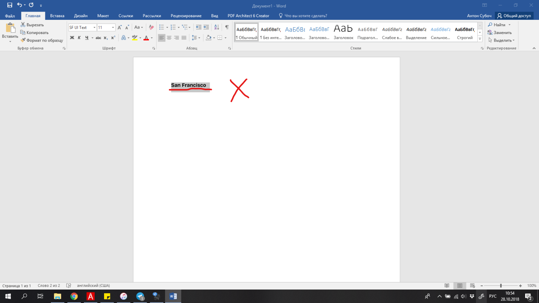Copy selection with Копировать
This screenshot has height=303, width=539.
click(34, 33)
